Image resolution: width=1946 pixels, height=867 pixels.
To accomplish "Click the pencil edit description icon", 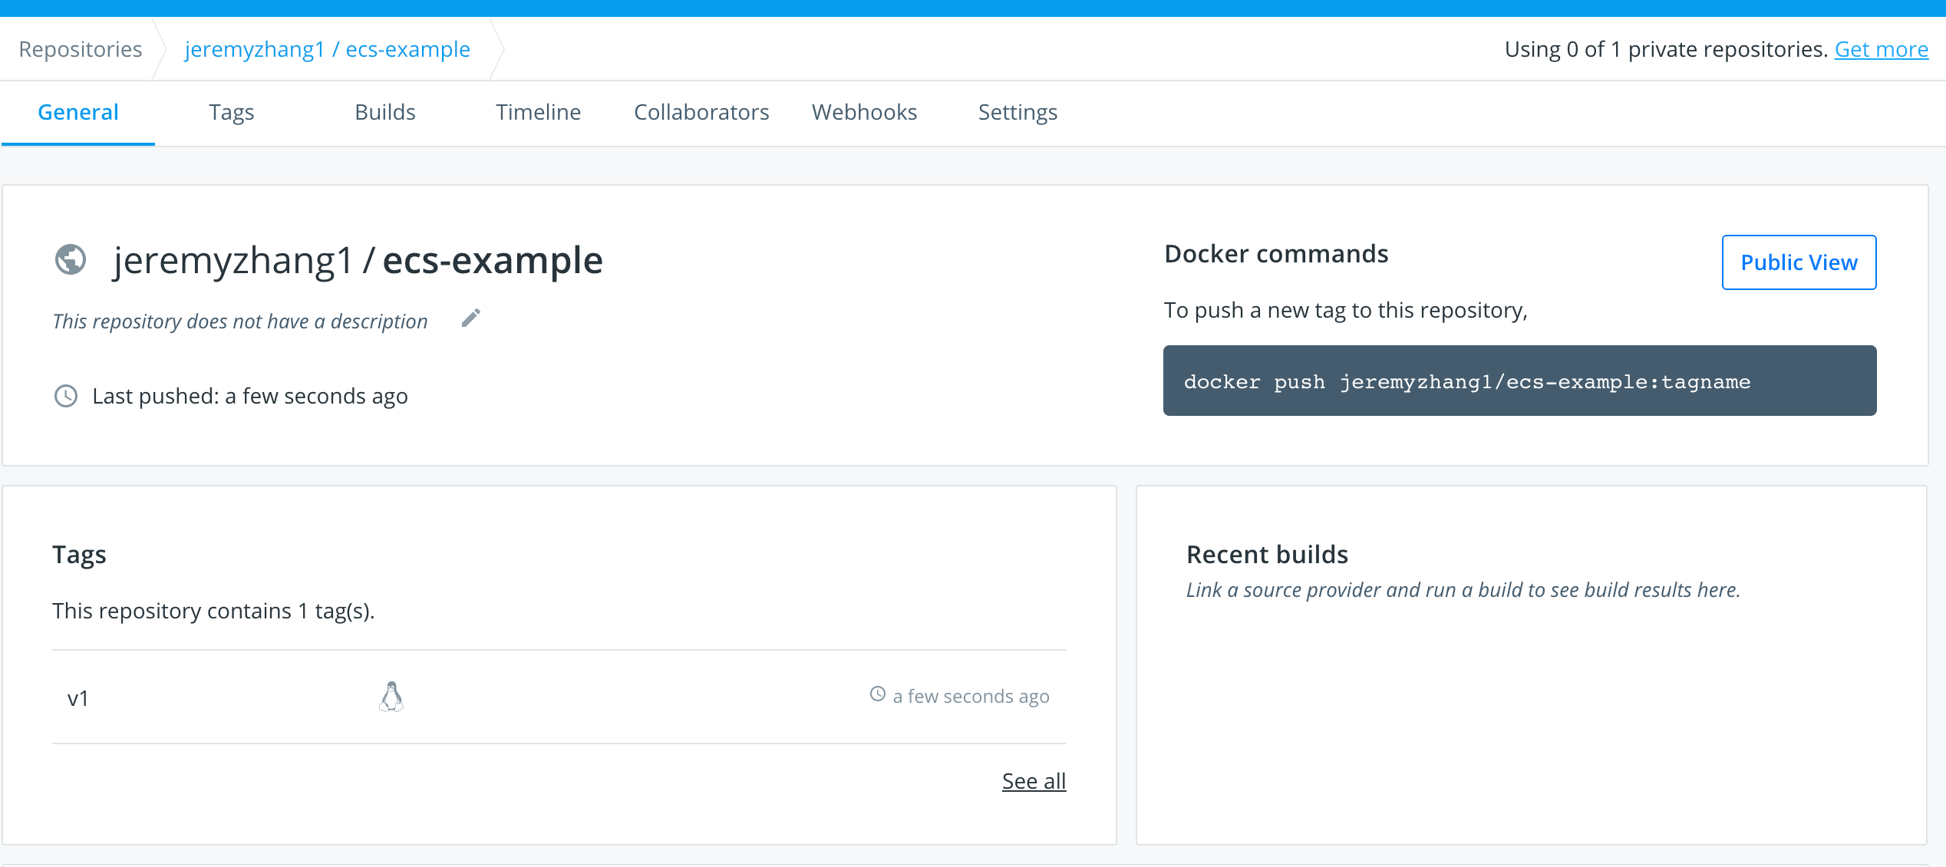I will pyautogui.click(x=471, y=318).
